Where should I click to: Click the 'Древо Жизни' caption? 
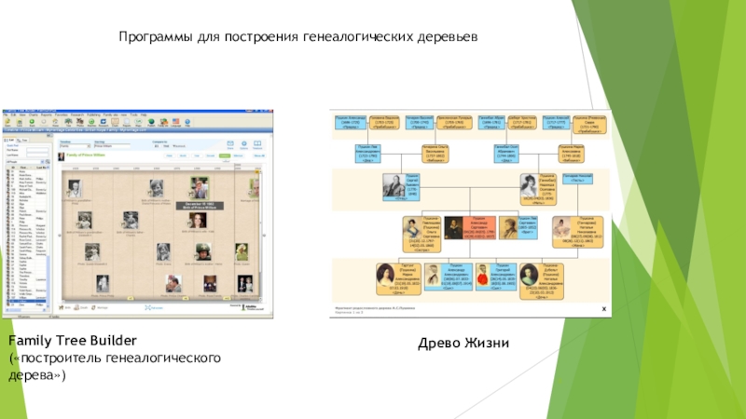(463, 343)
